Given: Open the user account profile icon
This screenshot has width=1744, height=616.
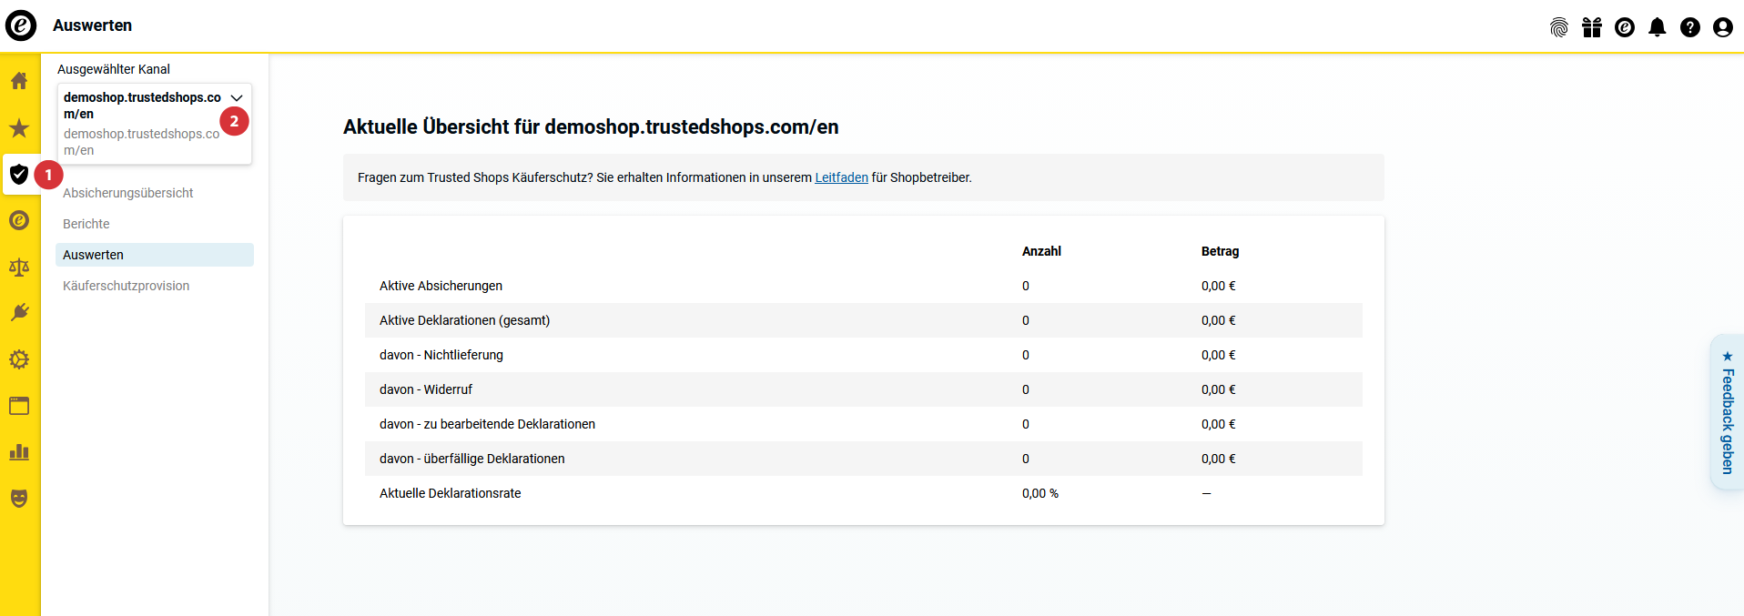Looking at the screenshot, I should pyautogui.click(x=1723, y=27).
